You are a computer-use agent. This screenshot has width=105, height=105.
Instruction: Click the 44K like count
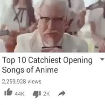(19, 94)
